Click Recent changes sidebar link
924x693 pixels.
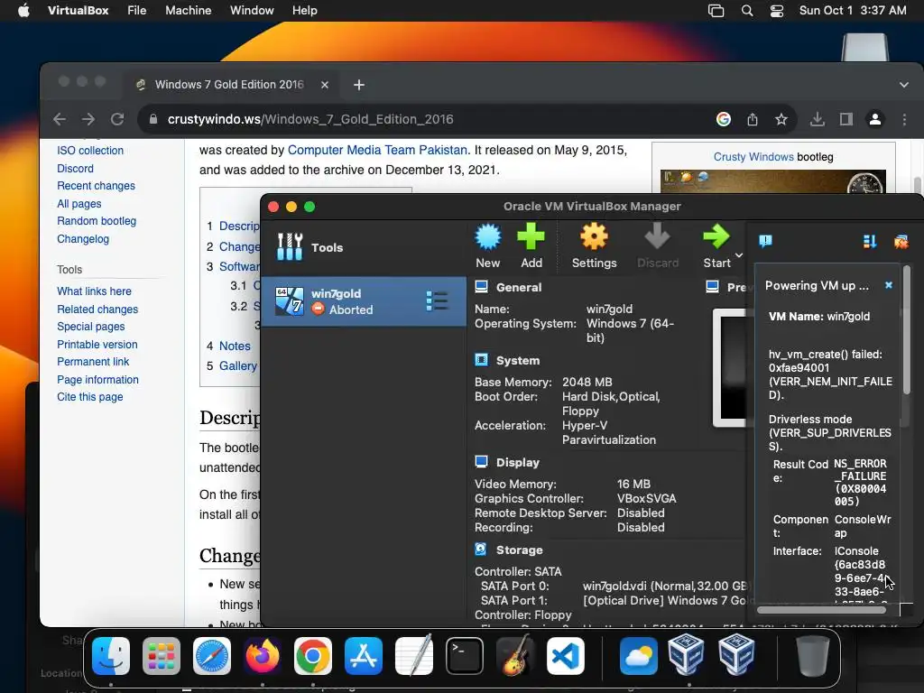coord(96,186)
